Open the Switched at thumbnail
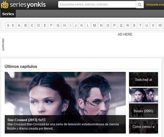 click(143, 79)
